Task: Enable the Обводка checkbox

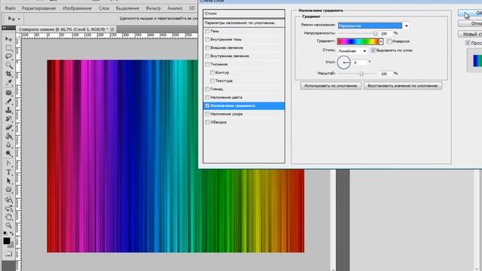Action: pyautogui.click(x=208, y=122)
